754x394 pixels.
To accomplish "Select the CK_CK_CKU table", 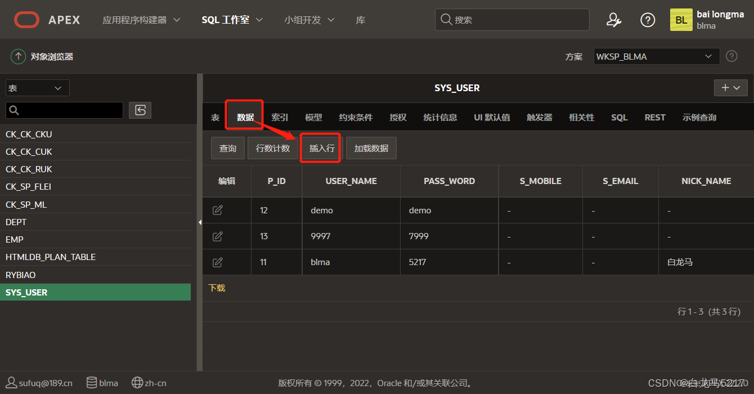I will [x=95, y=134].
